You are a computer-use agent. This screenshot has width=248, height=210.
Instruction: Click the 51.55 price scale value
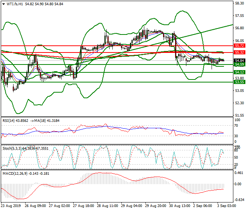(x=239, y=115)
